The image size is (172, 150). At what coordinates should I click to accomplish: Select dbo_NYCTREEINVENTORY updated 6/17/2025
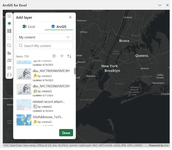pyautogui.click(x=45, y=90)
